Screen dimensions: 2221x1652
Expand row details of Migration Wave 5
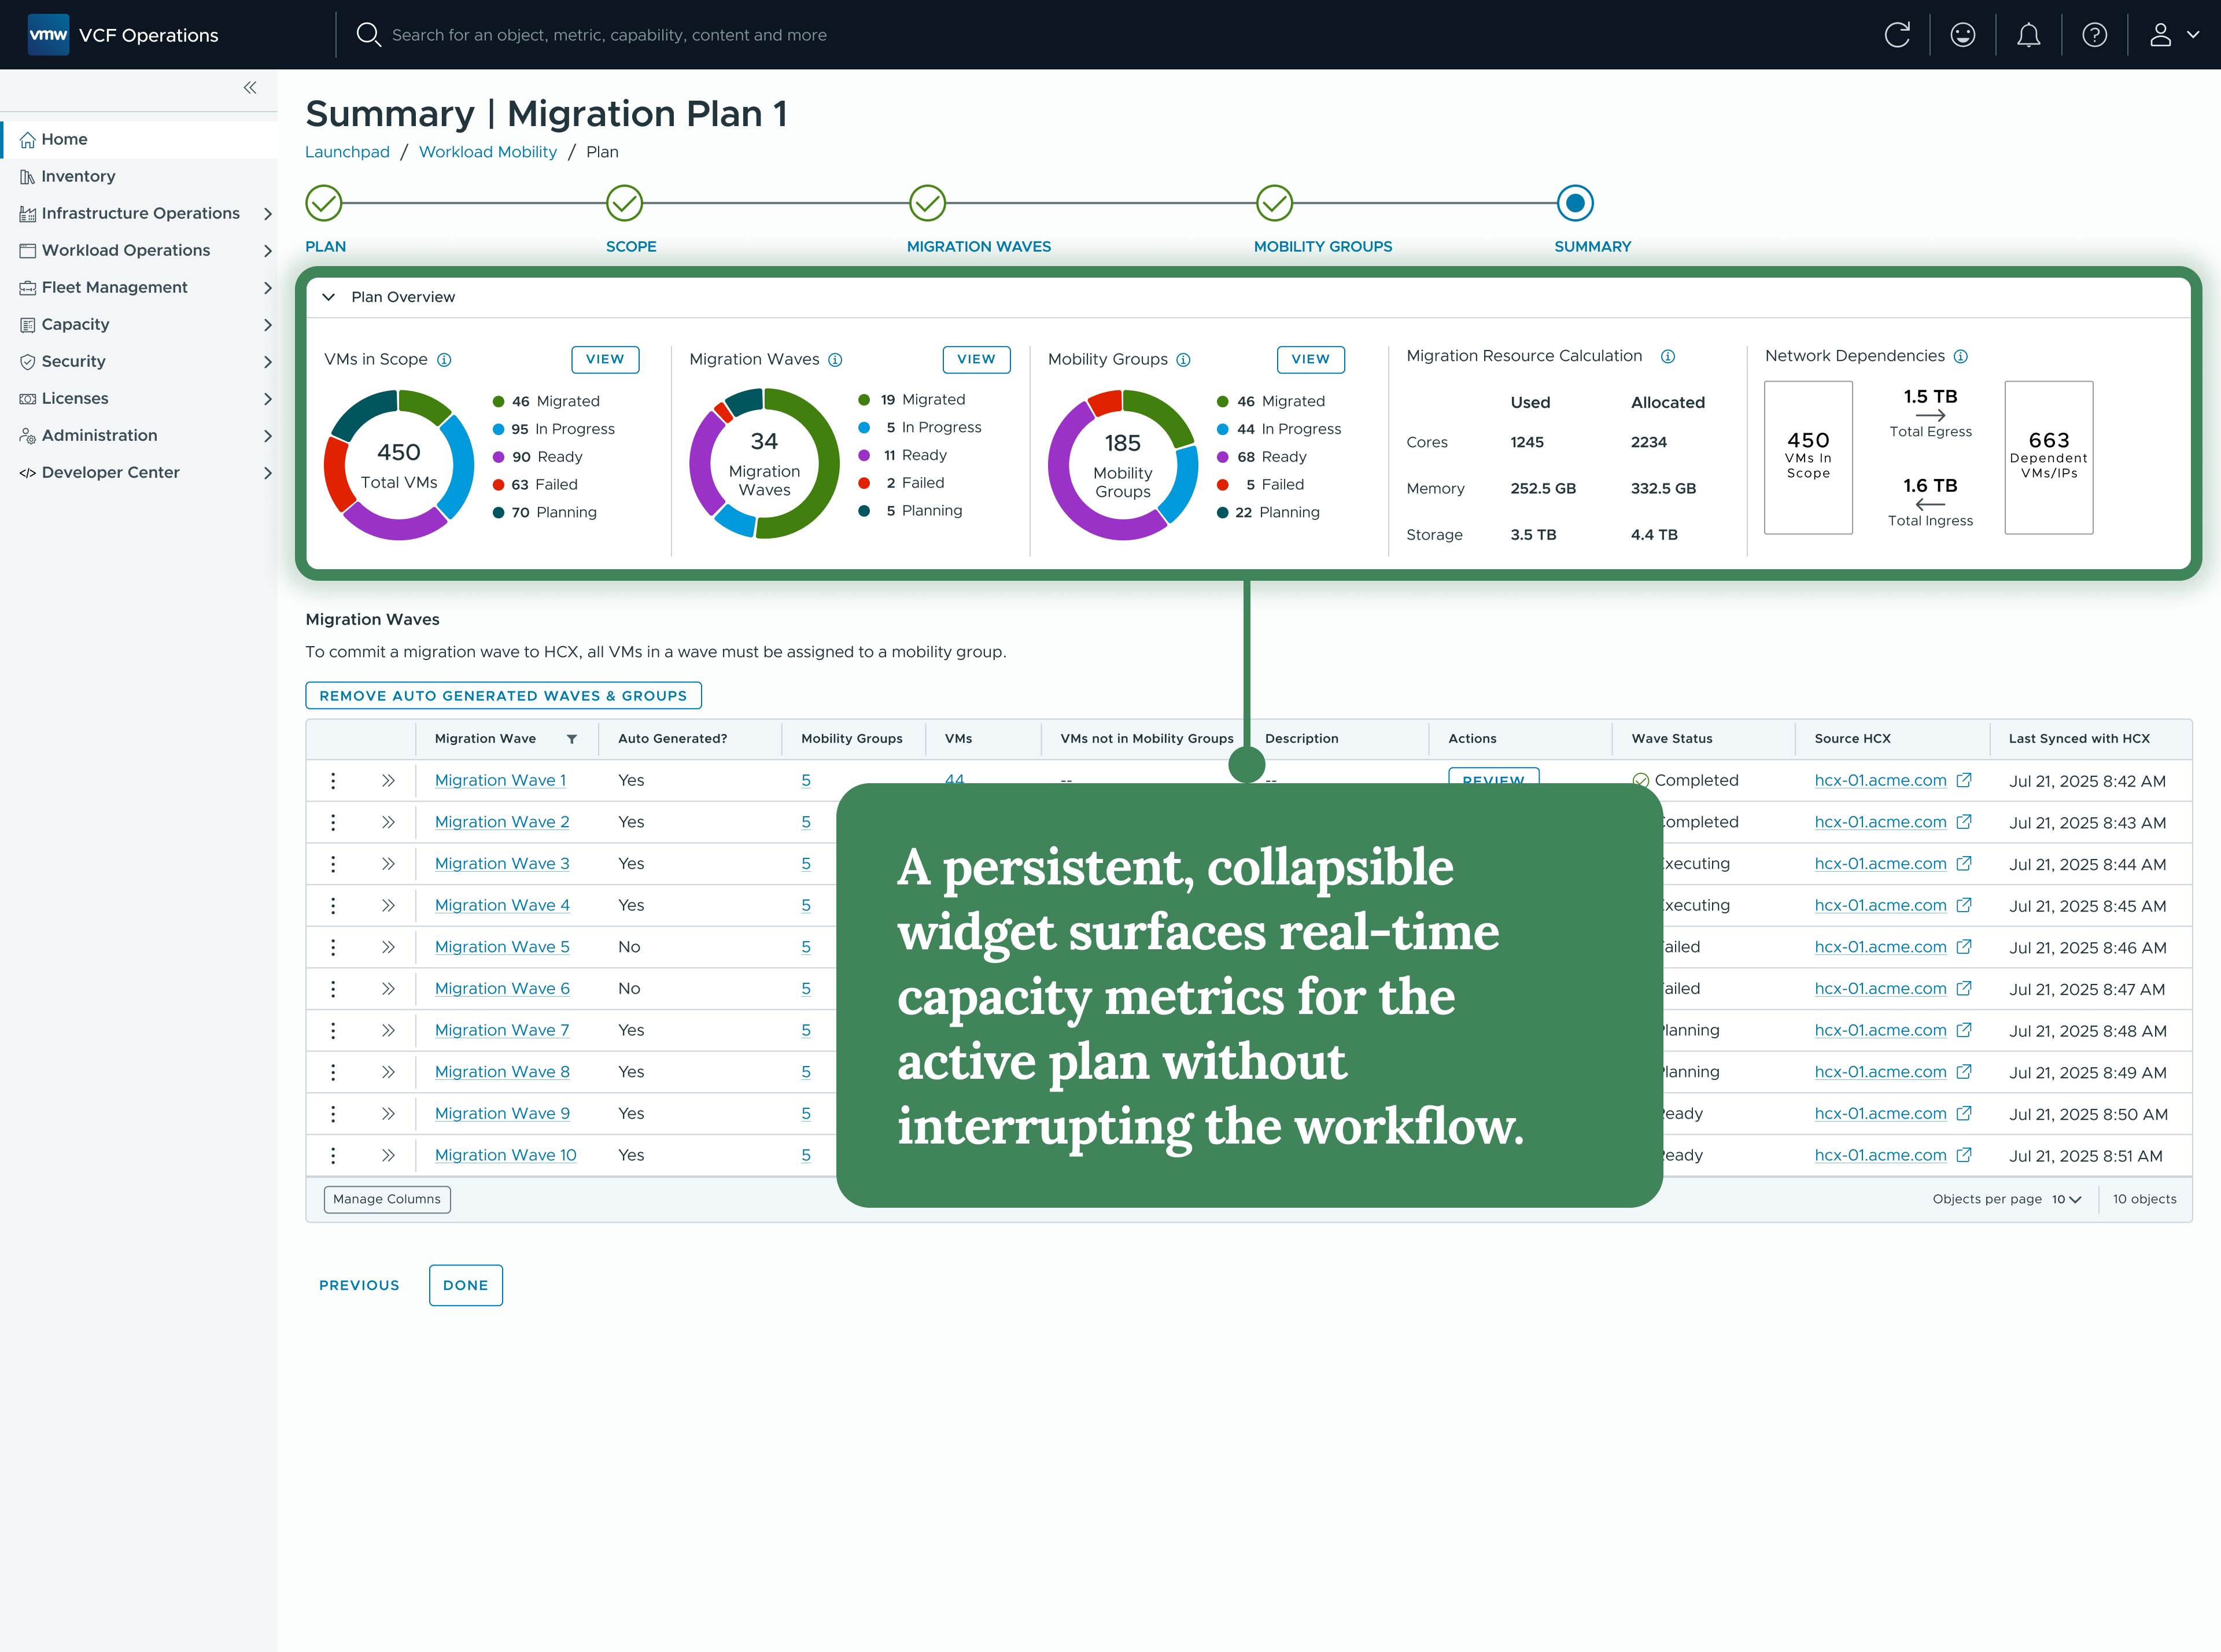pyautogui.click(x=388, y=947)
